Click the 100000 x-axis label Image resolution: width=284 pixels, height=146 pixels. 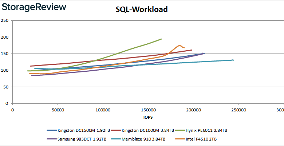tap(103, 110)
